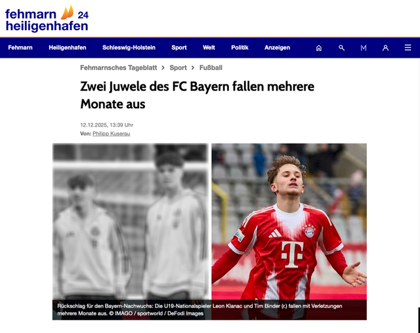Viewport: 420px width, 333px height.
Task: Click the flame sail logo graphic
Action: coord(67,12)
